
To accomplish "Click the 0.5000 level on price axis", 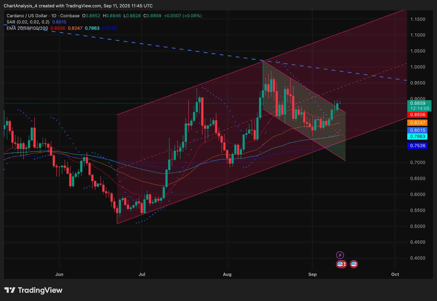I will click(418, 227).
